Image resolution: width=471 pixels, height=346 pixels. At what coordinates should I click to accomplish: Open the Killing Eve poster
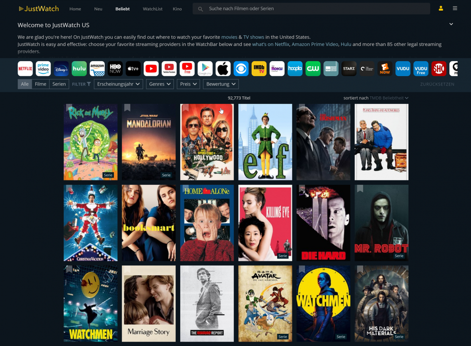tap(265, 223)
